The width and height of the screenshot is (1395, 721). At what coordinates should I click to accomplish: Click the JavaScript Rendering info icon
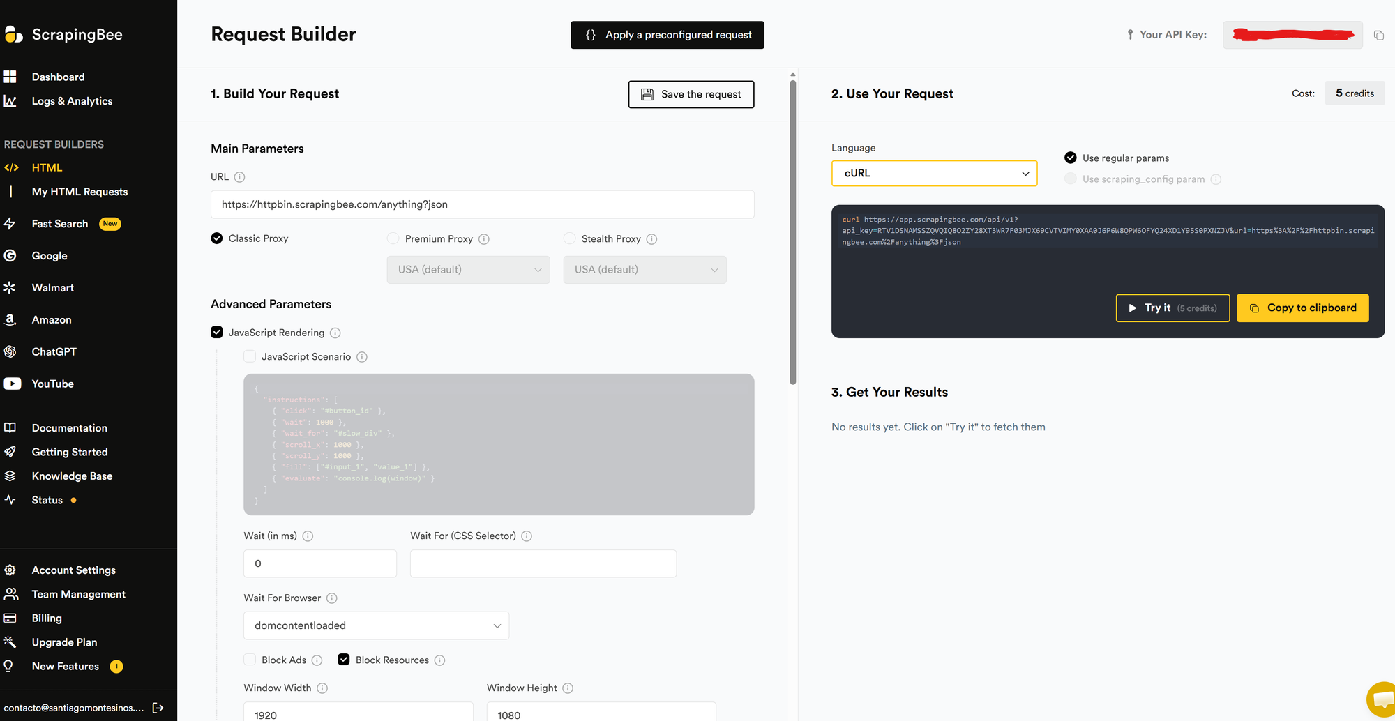(335, 333)
